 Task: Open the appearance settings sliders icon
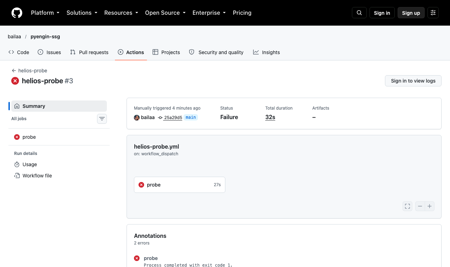433,13
